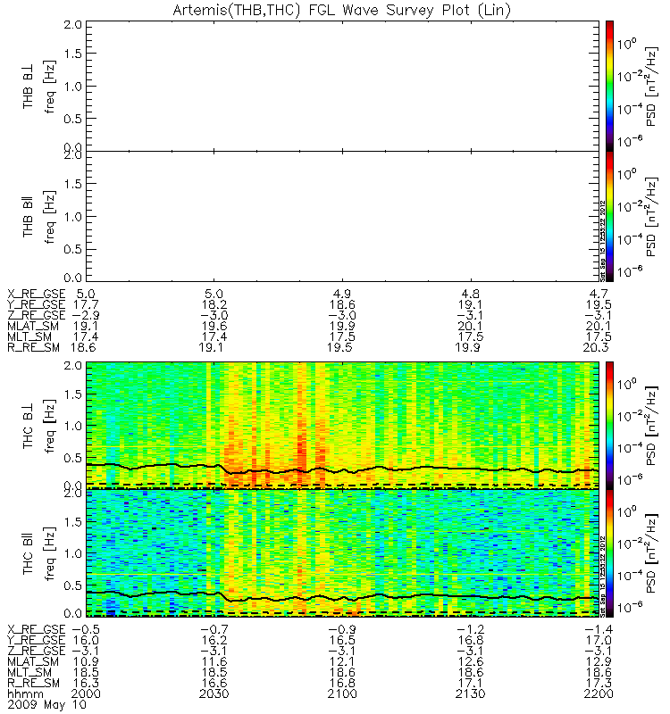Click the PSD [nT²/Hz] label beside THB B⊥ color bar

(x=652, y=87)
